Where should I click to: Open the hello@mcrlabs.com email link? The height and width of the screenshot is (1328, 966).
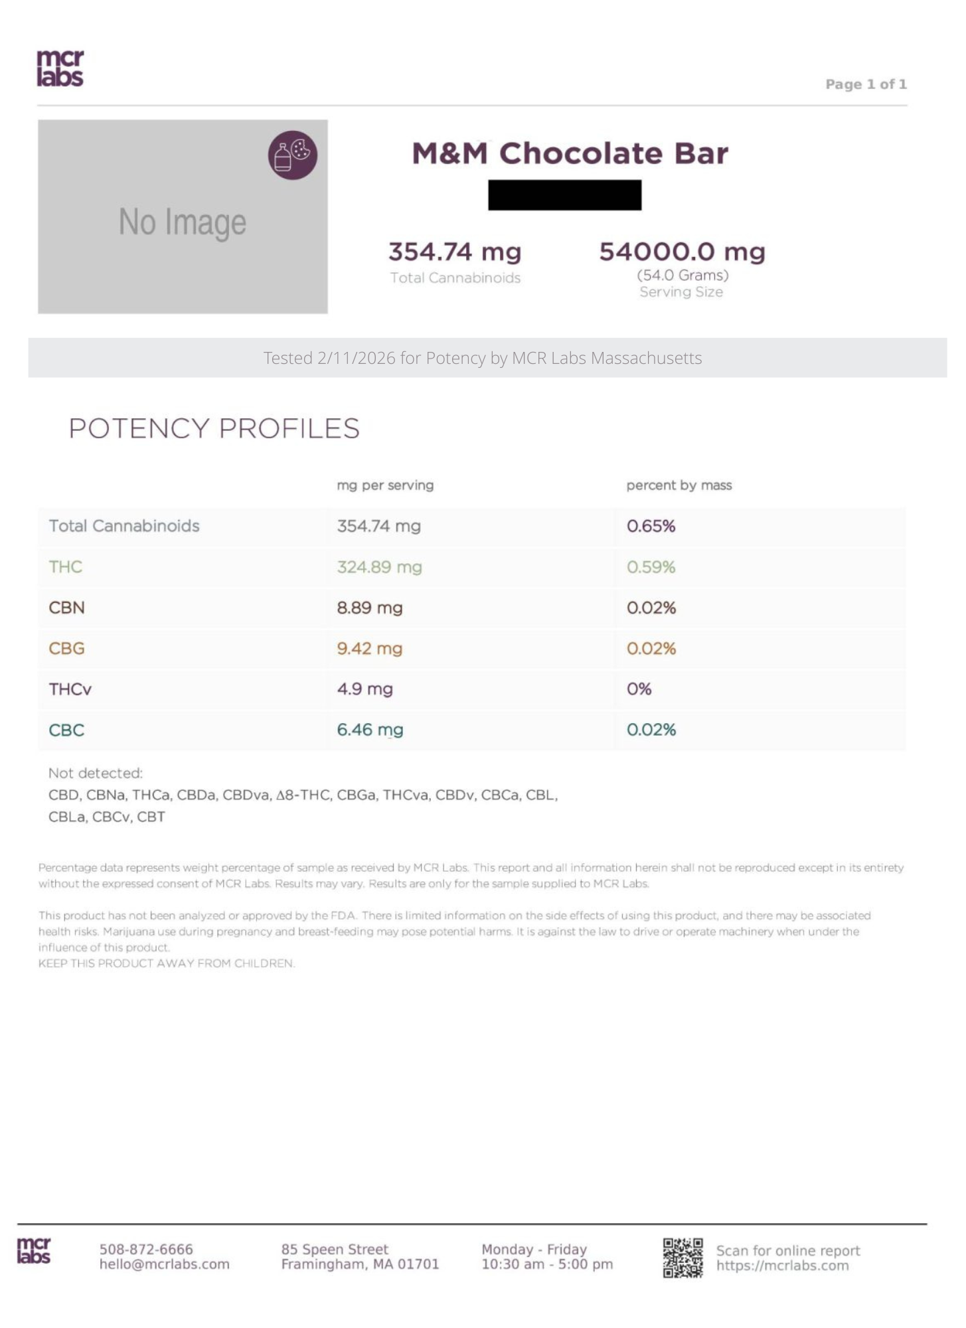coord(165,1264)
